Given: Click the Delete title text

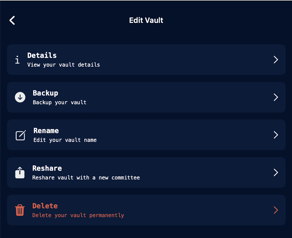Looking at the screenshot, I should click(45, 206).
